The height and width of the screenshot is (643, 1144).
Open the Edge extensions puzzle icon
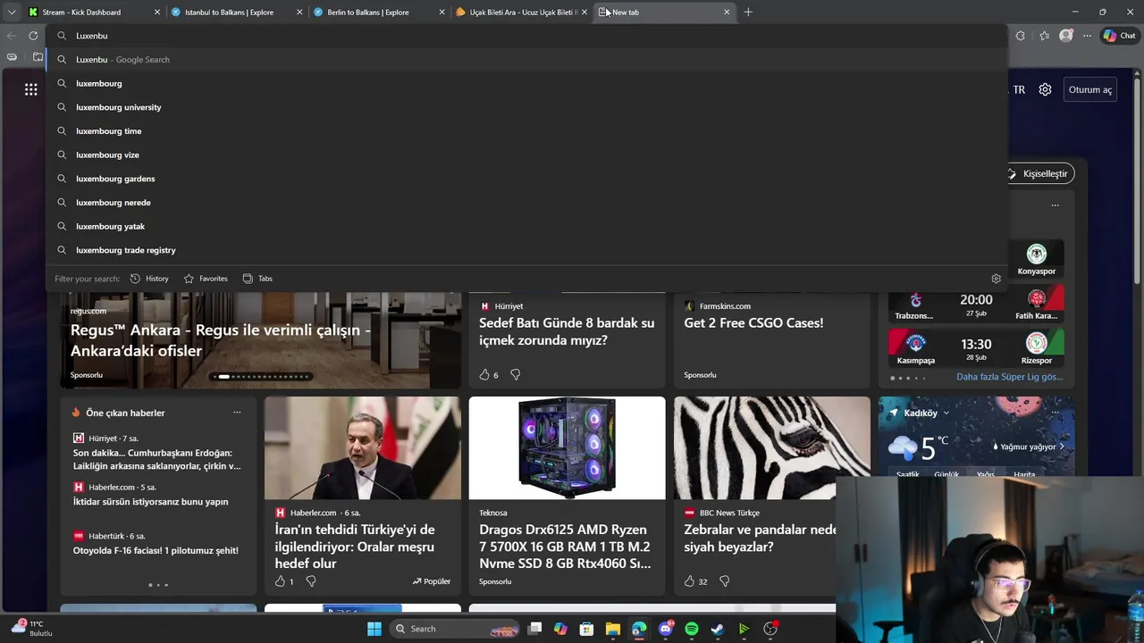tap(1021, 36)
